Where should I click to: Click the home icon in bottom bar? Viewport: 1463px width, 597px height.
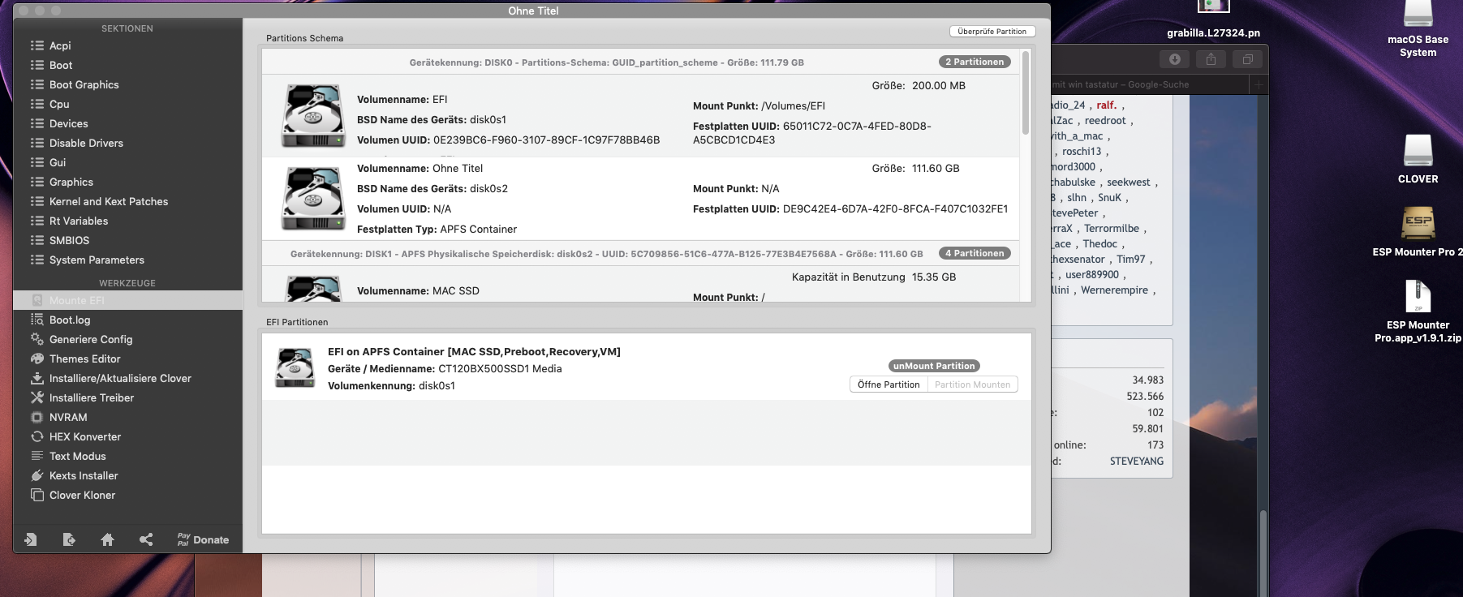[107, 539]
